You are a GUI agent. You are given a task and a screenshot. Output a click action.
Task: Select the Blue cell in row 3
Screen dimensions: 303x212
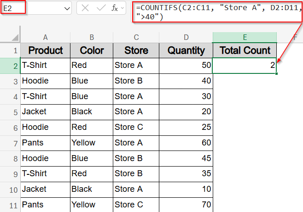(x=92, y=81)
